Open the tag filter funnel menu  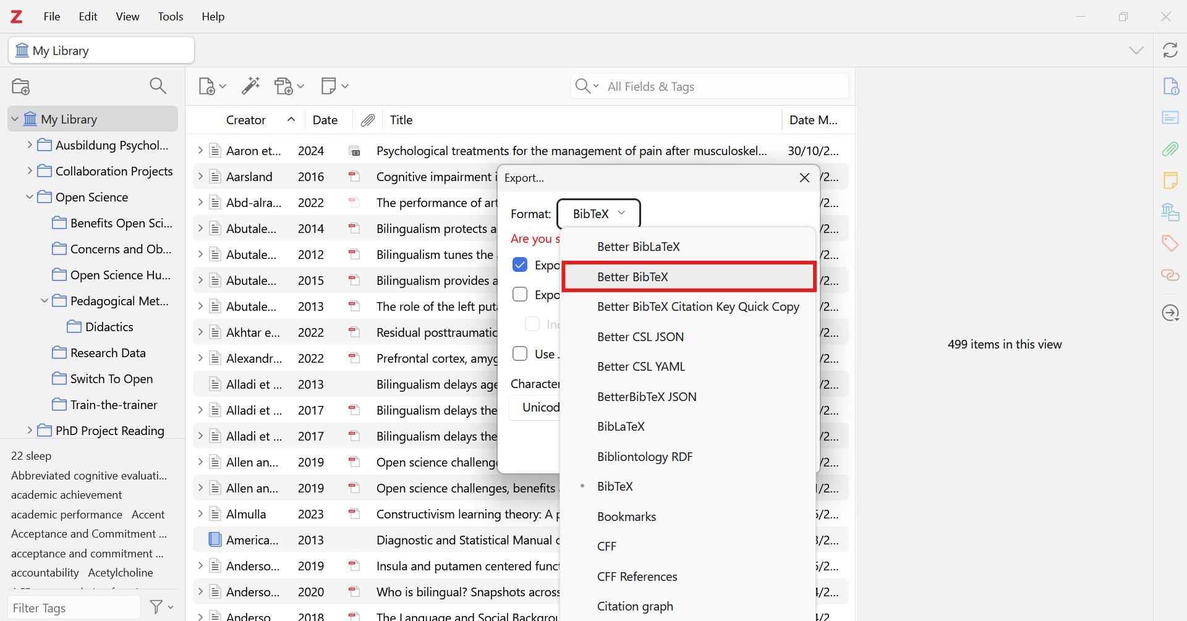[161, 607]
